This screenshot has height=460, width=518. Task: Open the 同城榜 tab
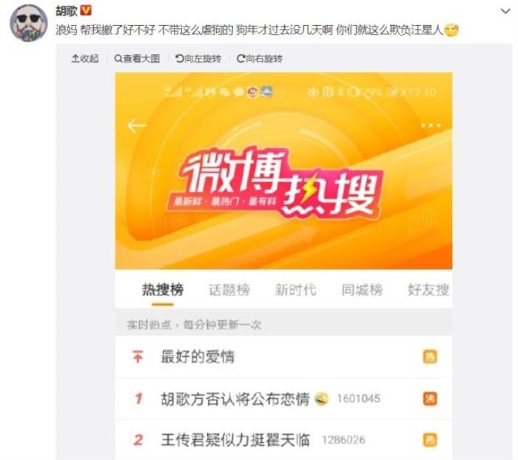coord(362,290)
